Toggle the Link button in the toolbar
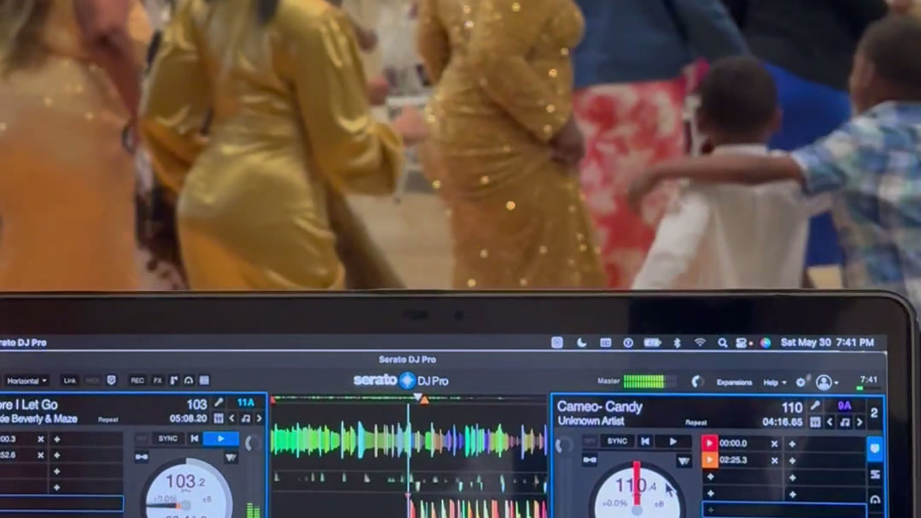 [x=69, y=381]
